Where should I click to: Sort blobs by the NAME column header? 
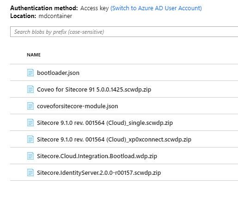click(34, 55)
